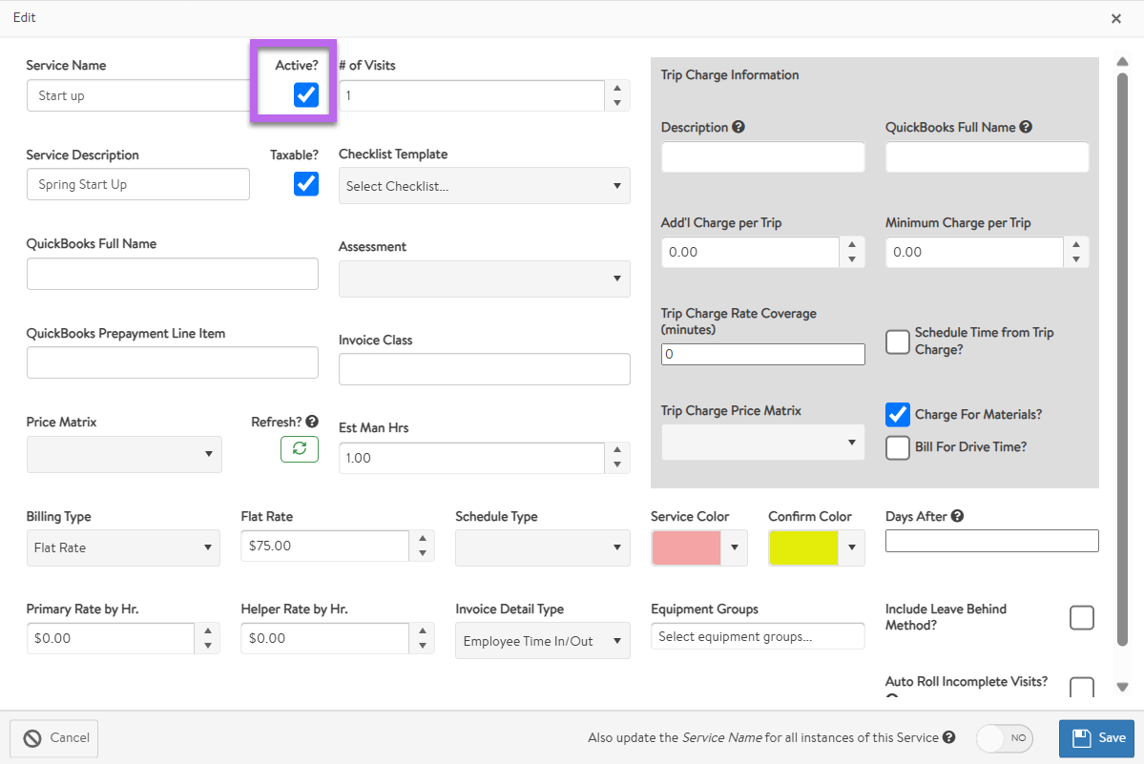Image resolution: width=1144 pixels, height=764 pixels.
Task: Click the green Refresh price matrix icon
Action: [299, 449]
